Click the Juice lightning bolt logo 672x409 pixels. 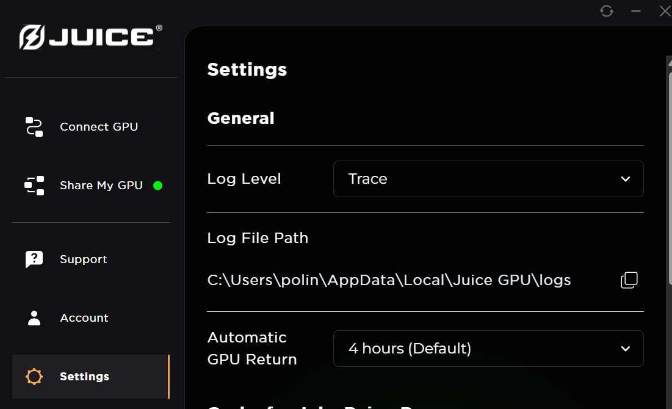[x=32, y=37]
